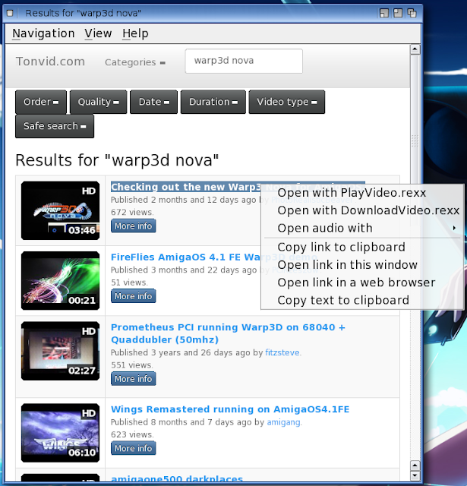Viewport: 467px width, 486px height.
Task: Click More info under 623 views
Action: (x=133, y=448)
